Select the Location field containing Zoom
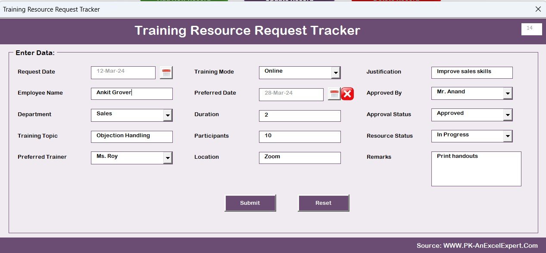This screenshot has width=546, height=253. click(300, 158)
